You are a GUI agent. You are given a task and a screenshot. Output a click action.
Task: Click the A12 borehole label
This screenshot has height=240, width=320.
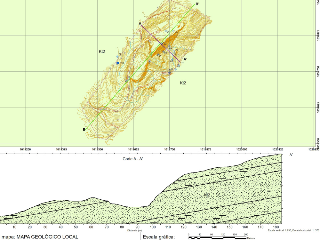pyautogui.click(x=182, y=63)
